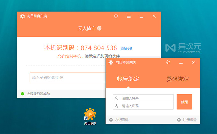Viewport: 217px width, 134px height.
Task: Click 允许控制本机 orange text
Action: coord(69,56)
